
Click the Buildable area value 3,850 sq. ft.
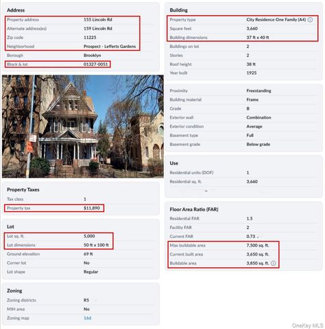[x=258, y=263]
